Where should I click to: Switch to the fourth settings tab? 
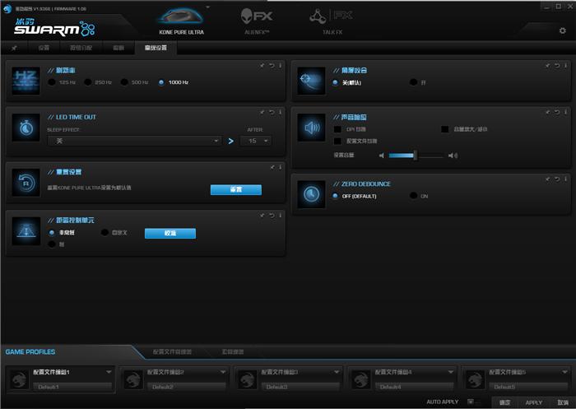118,48
